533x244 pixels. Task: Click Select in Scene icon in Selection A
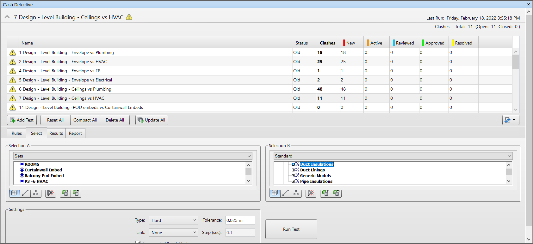tap(76, 193)
